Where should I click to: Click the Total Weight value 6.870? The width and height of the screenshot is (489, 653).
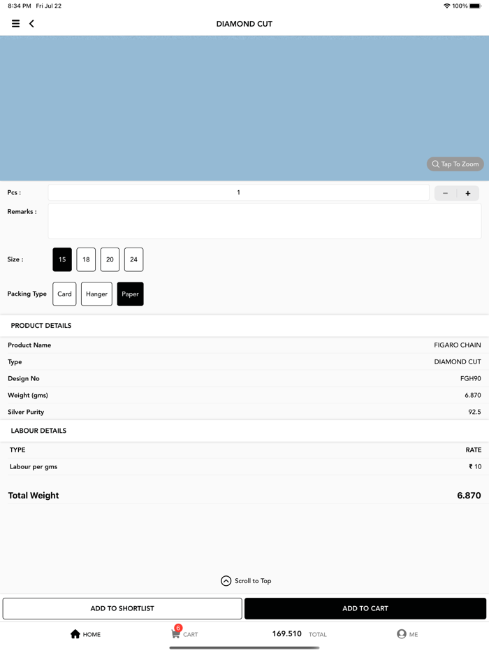pos(469,496)
